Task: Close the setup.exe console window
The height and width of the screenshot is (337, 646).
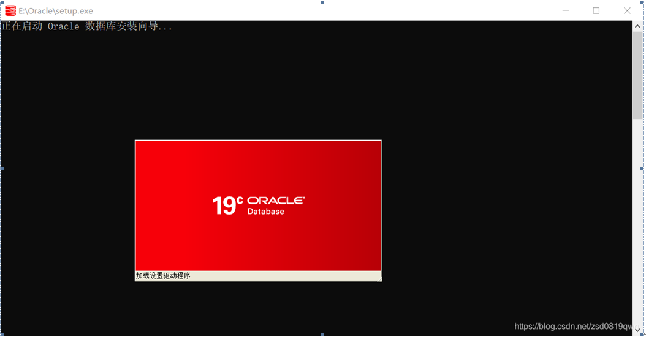Action: pos(627,10)
